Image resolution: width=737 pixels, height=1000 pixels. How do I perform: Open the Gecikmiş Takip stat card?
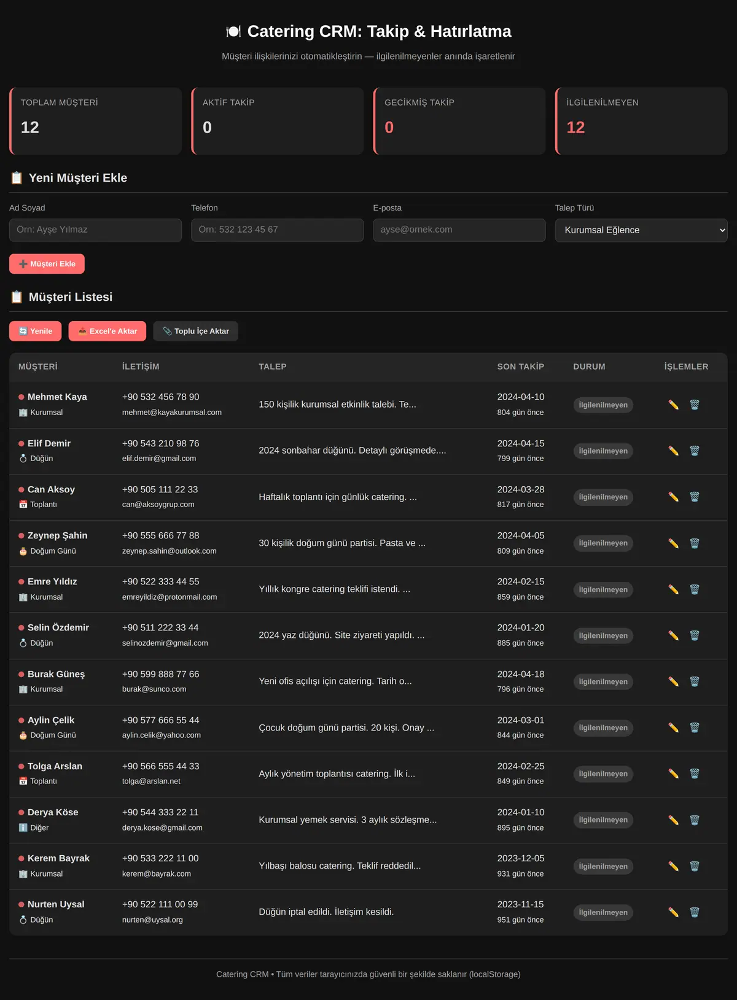(459, 121)
